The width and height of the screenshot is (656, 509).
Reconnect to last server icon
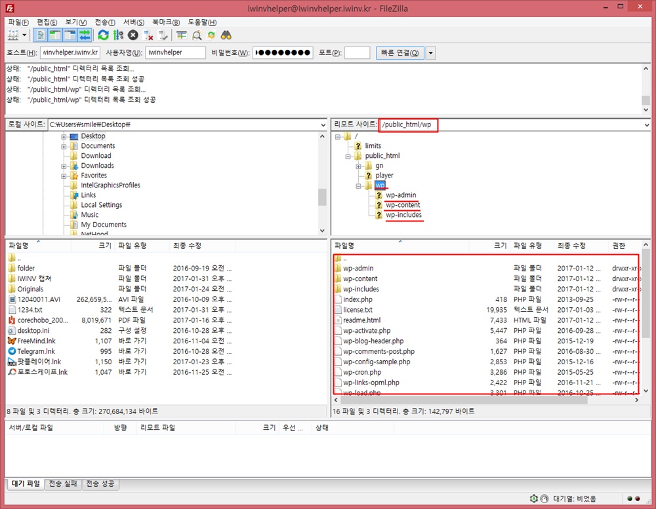click(163, 35)
